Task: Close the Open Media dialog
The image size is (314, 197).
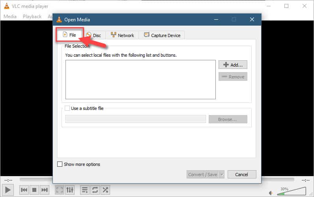Action: tap(252, 19)
